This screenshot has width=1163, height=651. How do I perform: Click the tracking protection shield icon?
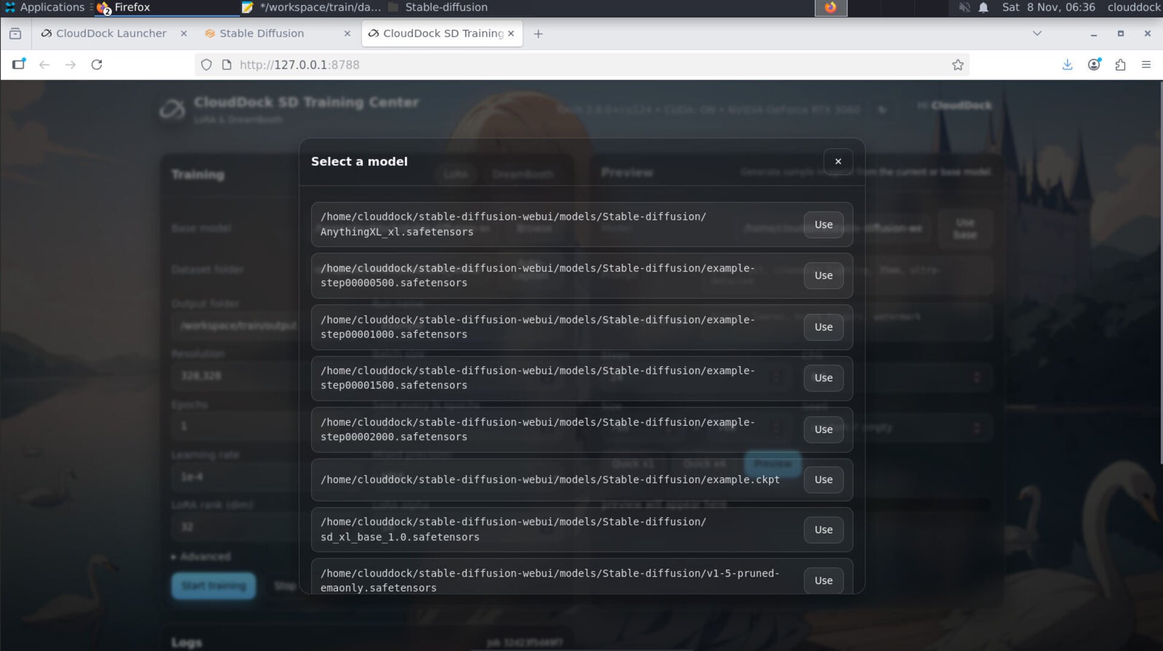coord(205,64)
